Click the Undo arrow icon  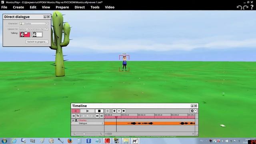click(239, 7)
